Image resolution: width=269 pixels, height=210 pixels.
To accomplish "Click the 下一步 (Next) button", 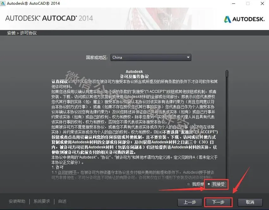I will [x=218, y=202].
